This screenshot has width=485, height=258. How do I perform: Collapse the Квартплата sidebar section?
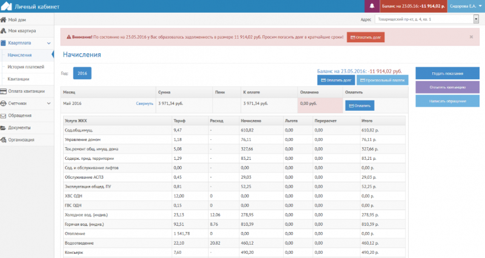click(x=47, y=43)
